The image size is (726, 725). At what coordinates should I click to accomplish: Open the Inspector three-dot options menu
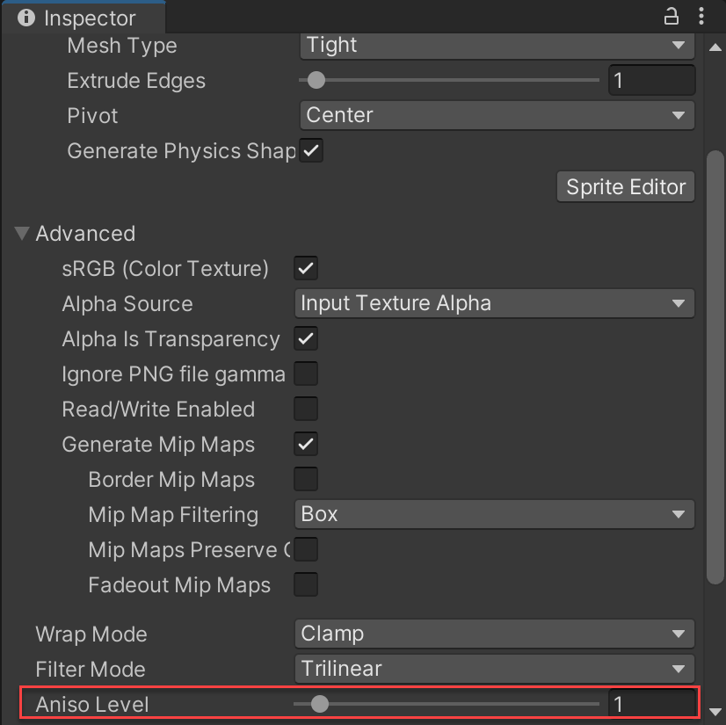point(701,16)
